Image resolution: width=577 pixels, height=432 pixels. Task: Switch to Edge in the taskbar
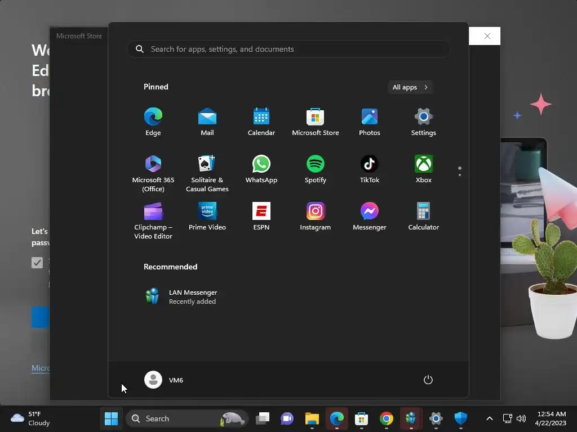[337, 418]
